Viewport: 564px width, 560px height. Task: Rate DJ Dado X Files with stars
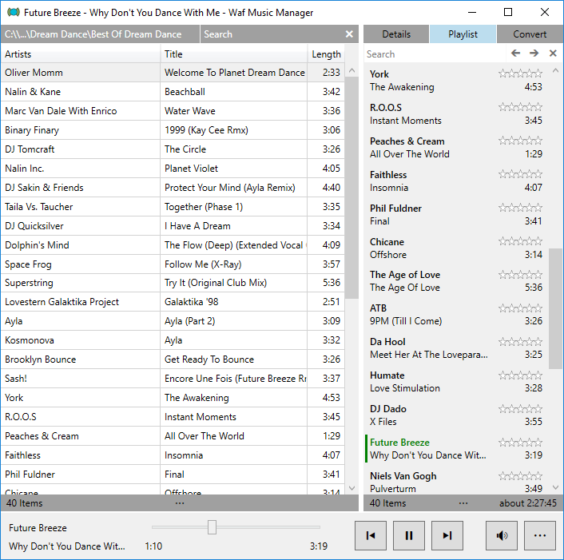520,409
